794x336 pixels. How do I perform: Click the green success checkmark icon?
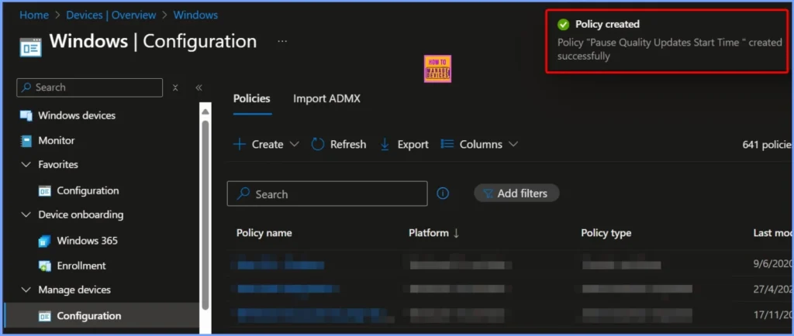tap(563, 24)
